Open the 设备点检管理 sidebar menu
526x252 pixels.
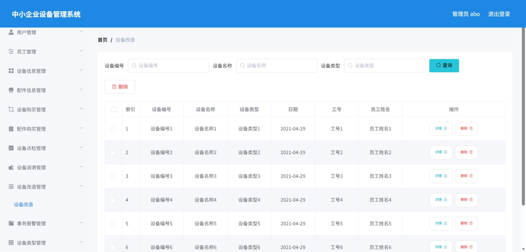(x=45, y=148)
